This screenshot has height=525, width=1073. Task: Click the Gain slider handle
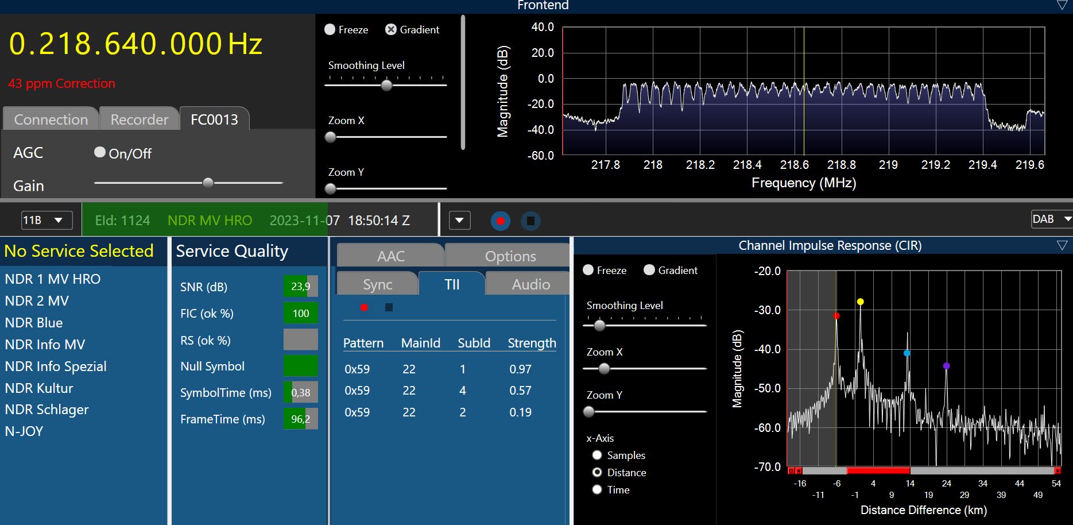[x=208, y=183]
